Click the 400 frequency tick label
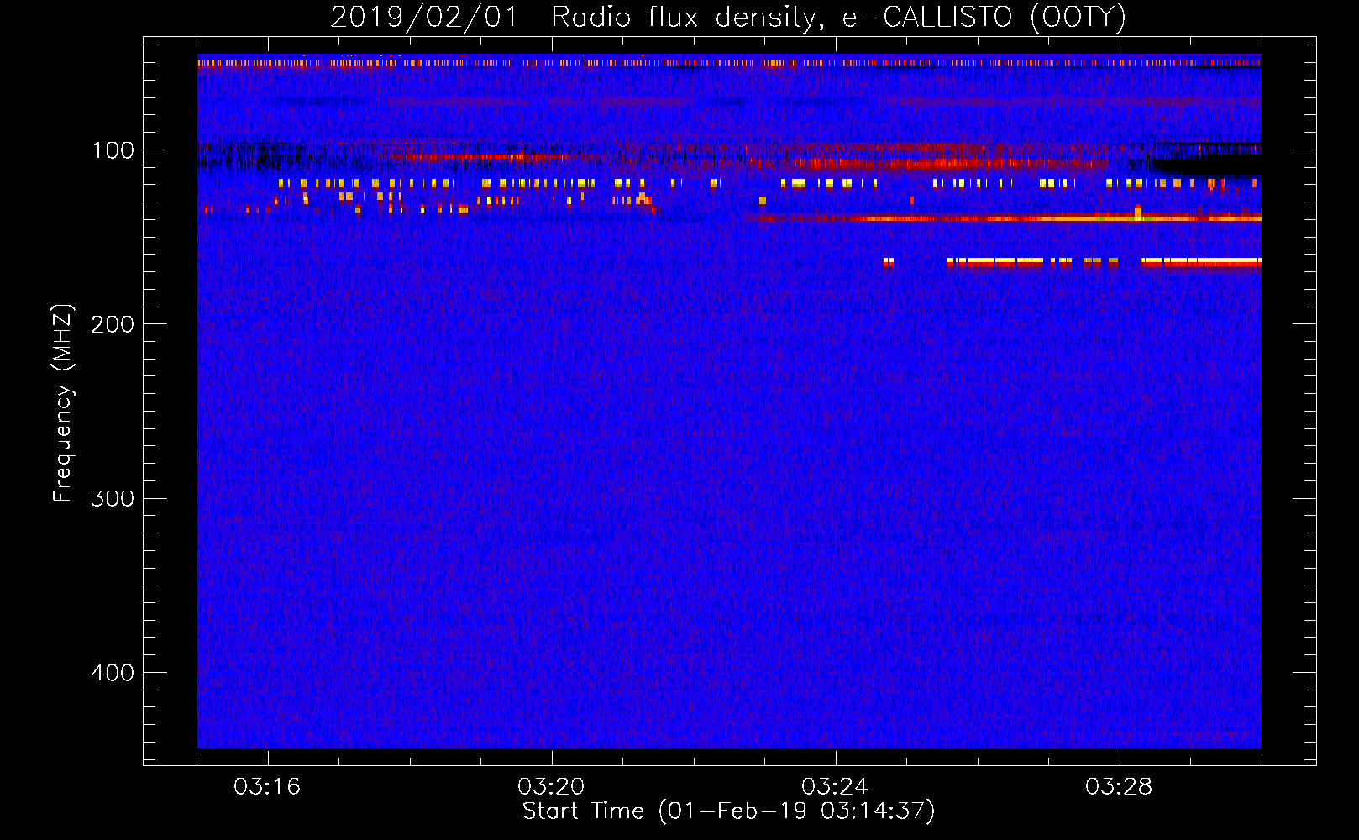Screen dimensions: 1359x840 tap(113, 673)
